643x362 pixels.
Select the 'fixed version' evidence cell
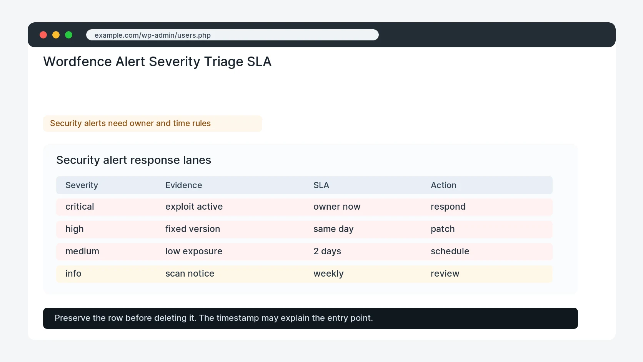point(193,229)
